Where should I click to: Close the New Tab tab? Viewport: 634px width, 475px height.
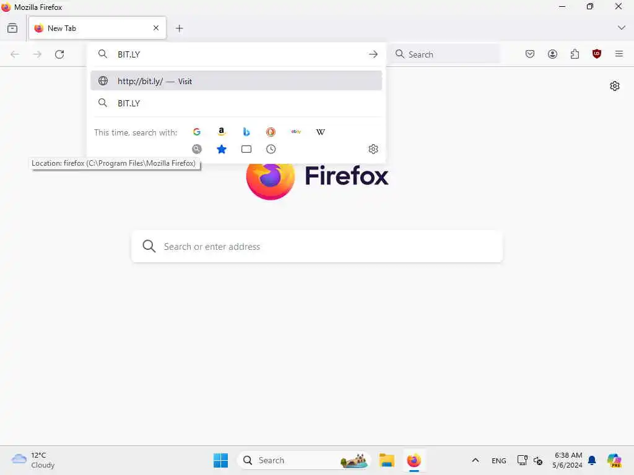156,28
